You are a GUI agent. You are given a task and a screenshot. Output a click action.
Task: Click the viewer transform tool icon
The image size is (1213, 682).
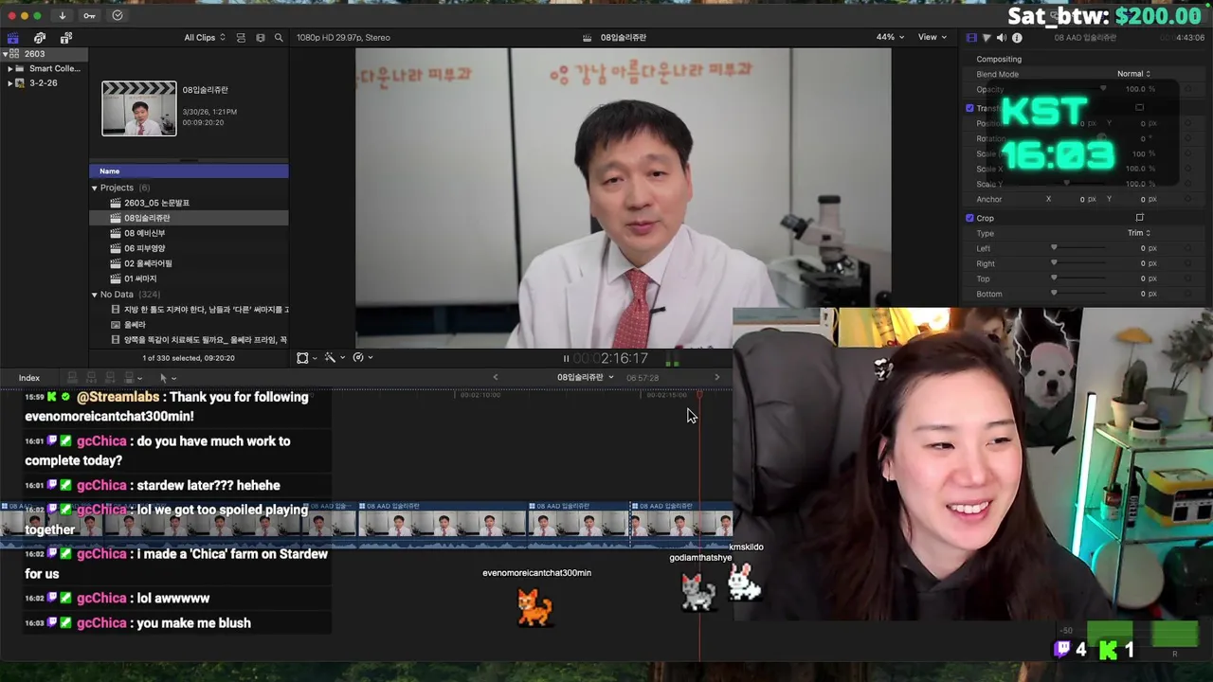(x=305, y=357)
